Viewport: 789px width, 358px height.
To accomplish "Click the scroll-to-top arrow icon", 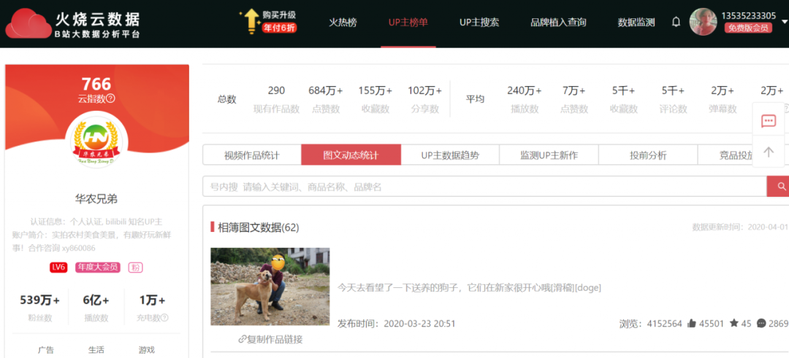I will tap(768, 152).
